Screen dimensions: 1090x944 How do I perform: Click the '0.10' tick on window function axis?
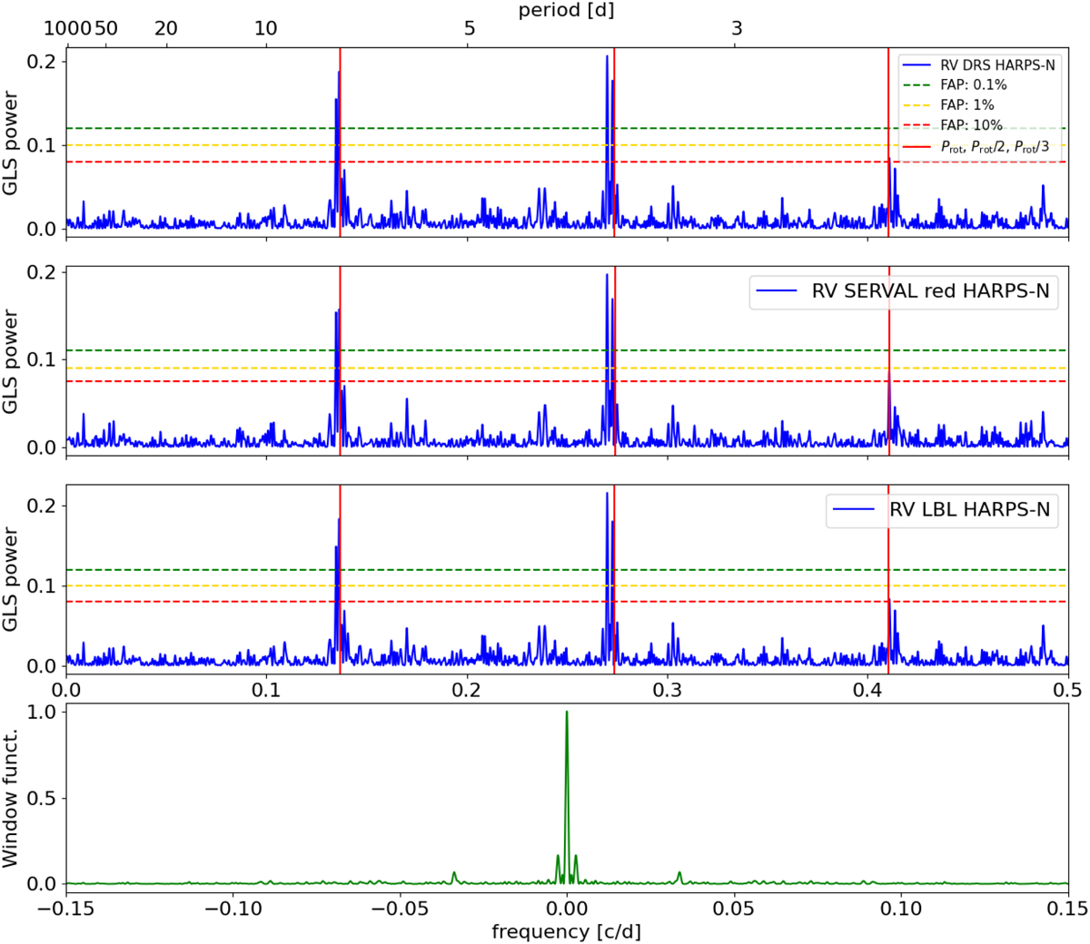click(901, 908)
